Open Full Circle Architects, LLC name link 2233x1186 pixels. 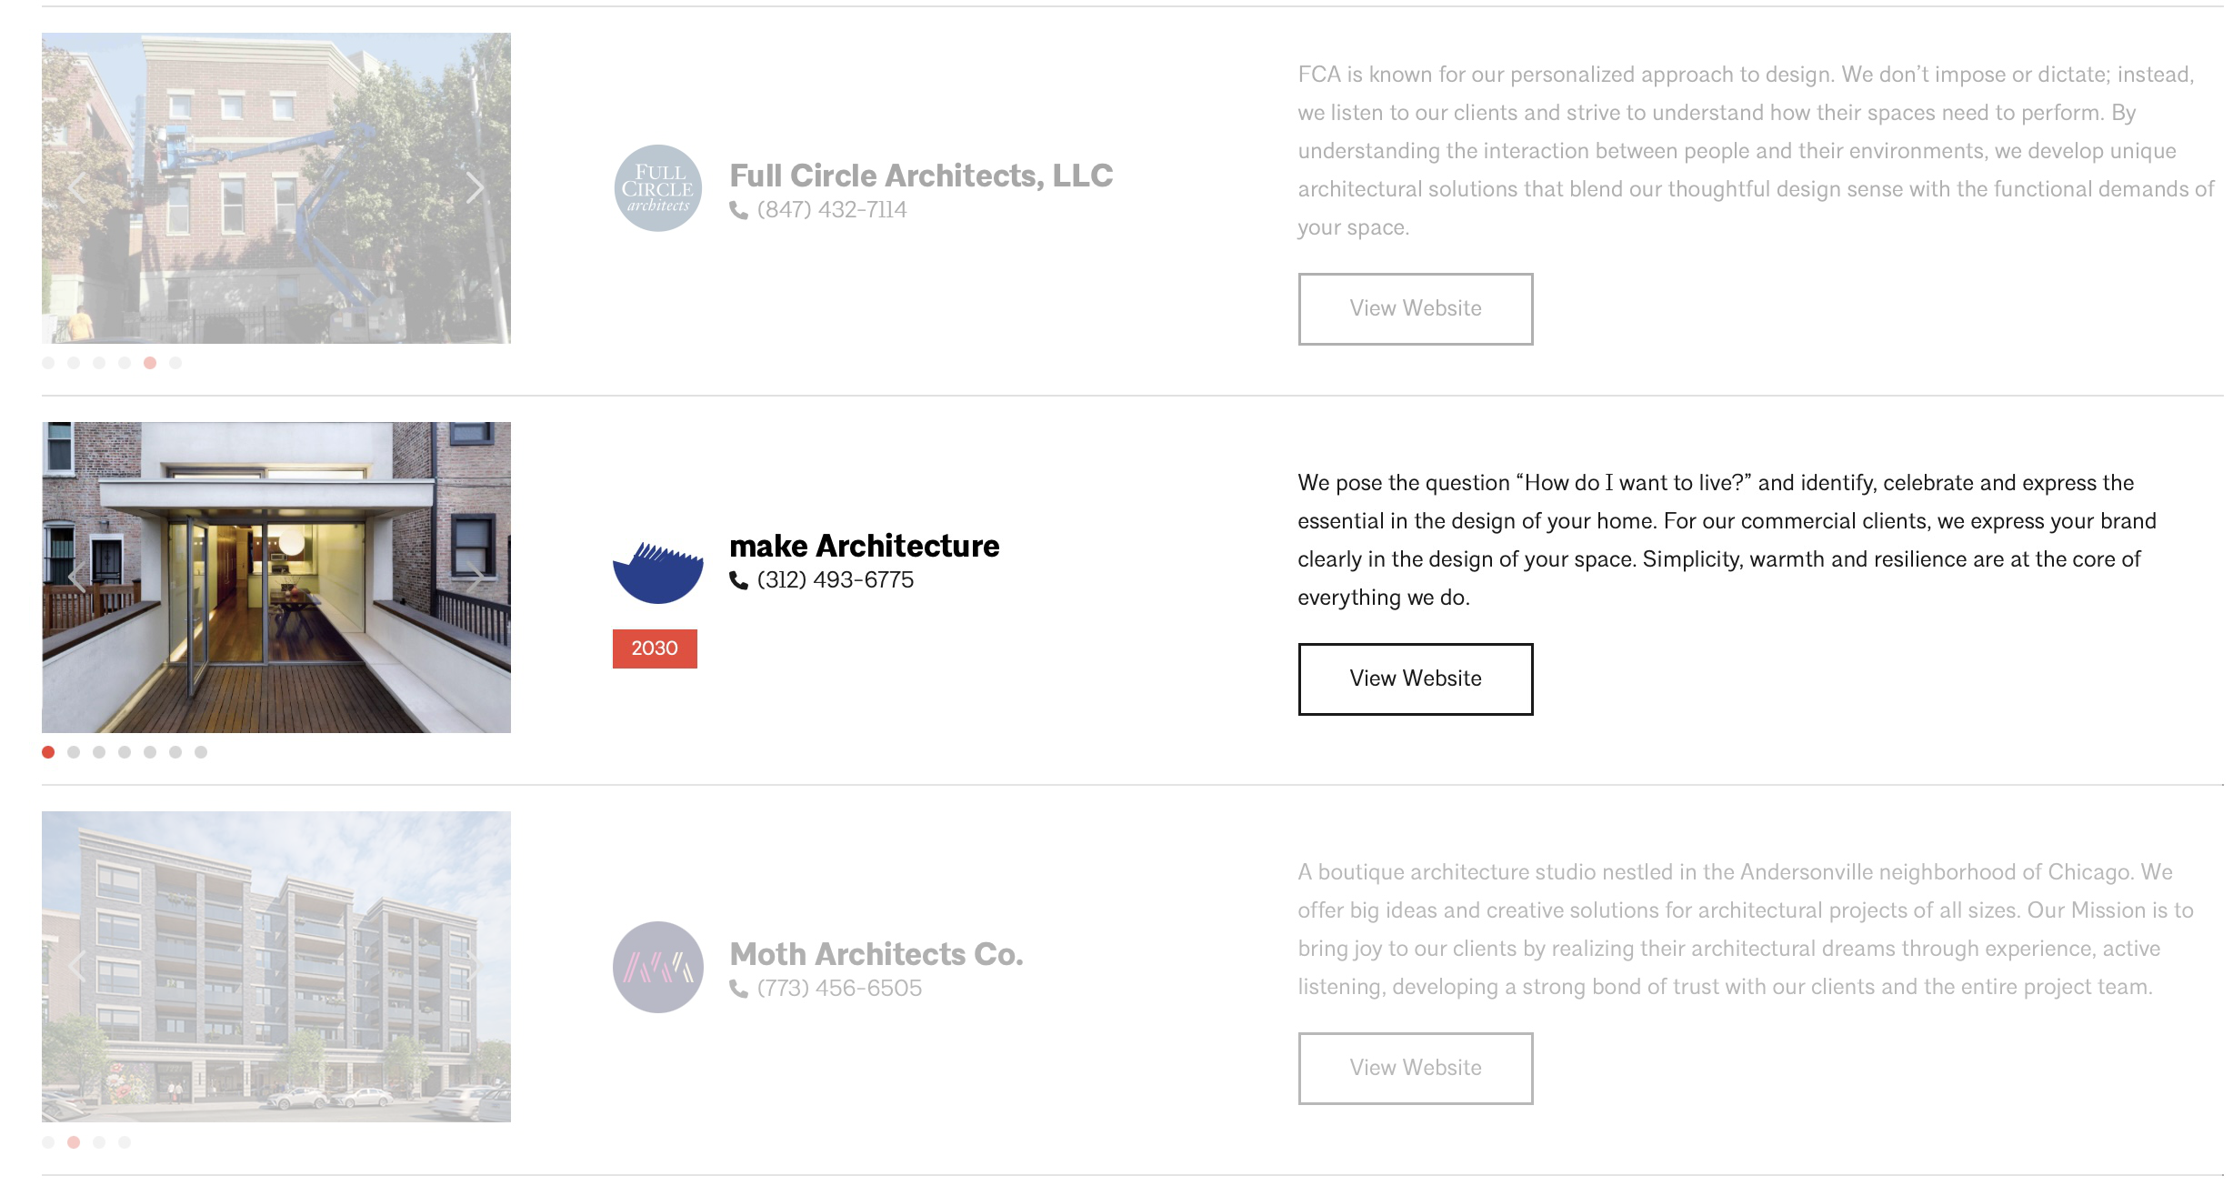point(921,176)
